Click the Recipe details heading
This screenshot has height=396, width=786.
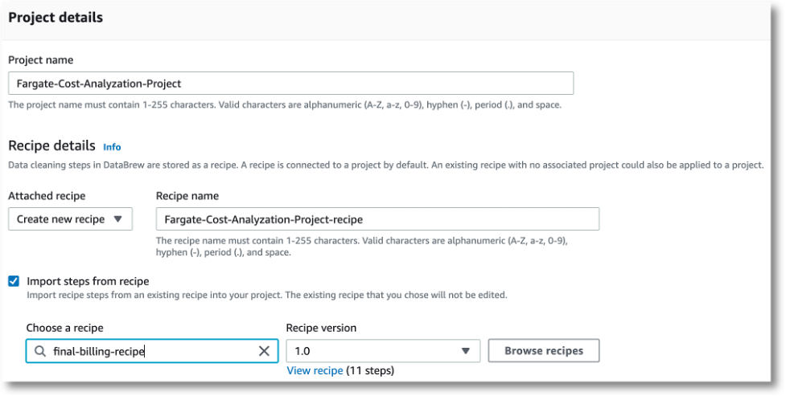point(51,145)
